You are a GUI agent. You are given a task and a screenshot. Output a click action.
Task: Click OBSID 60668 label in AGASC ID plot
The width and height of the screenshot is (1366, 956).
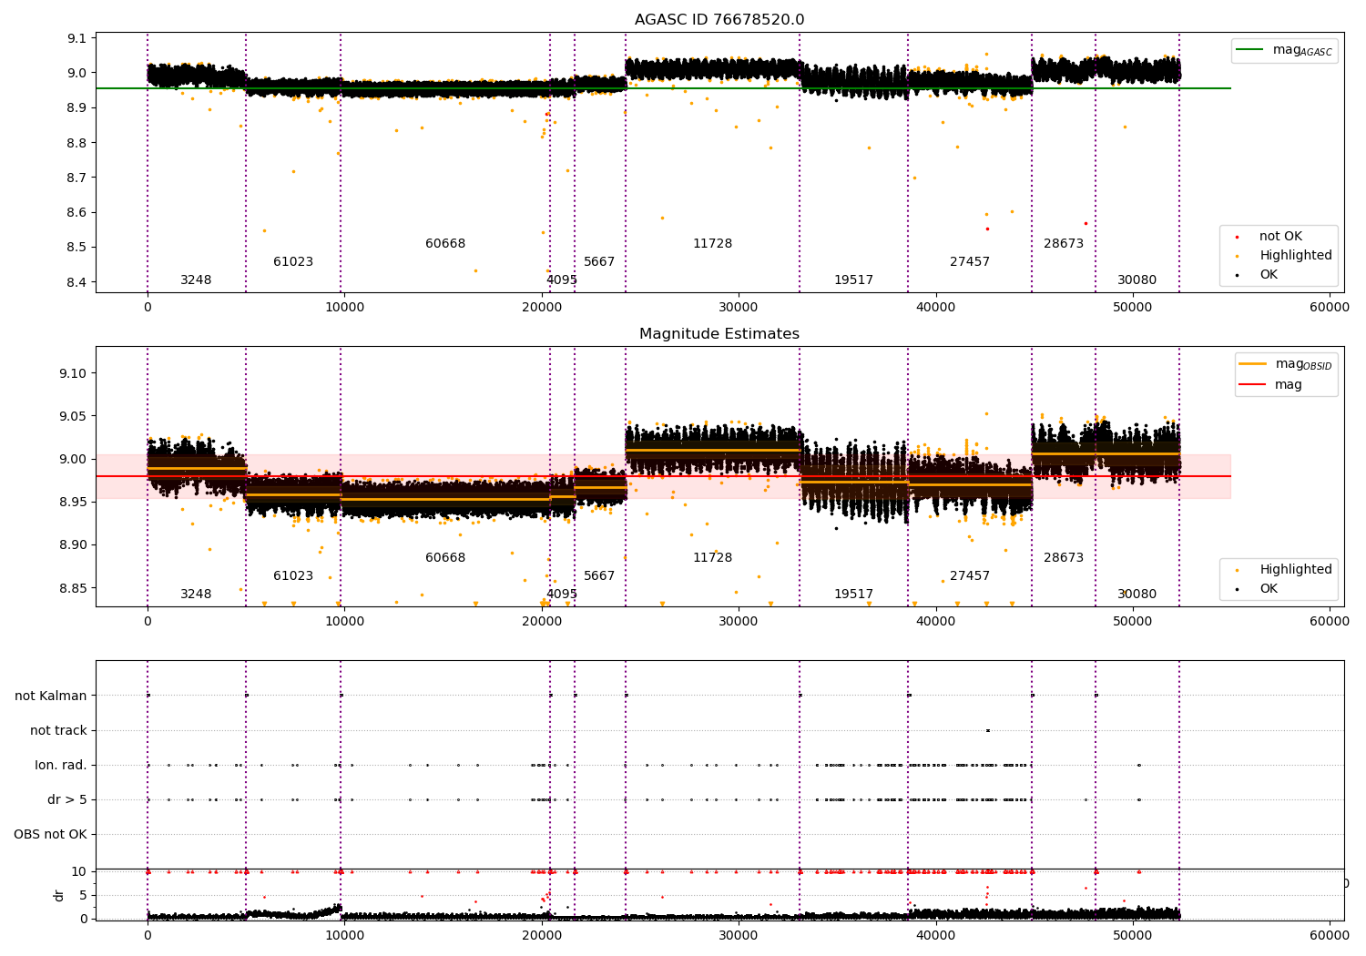tap(445, 244)
